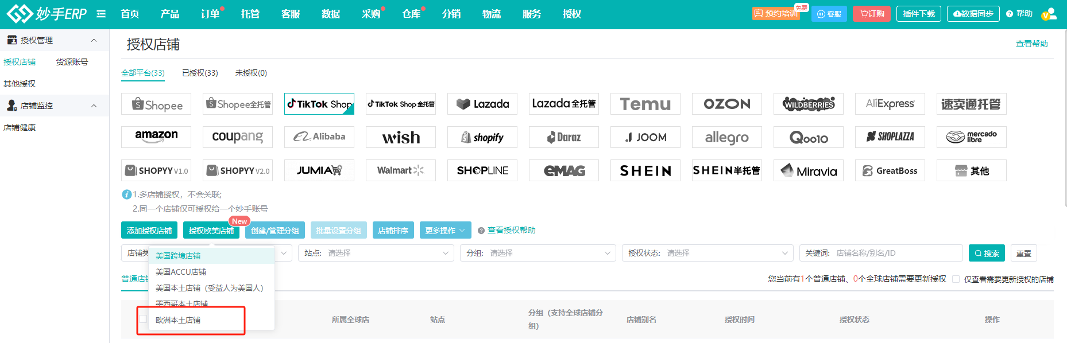
Task: Switch to 全部平台(33) tab
Action: pos(143,73)
